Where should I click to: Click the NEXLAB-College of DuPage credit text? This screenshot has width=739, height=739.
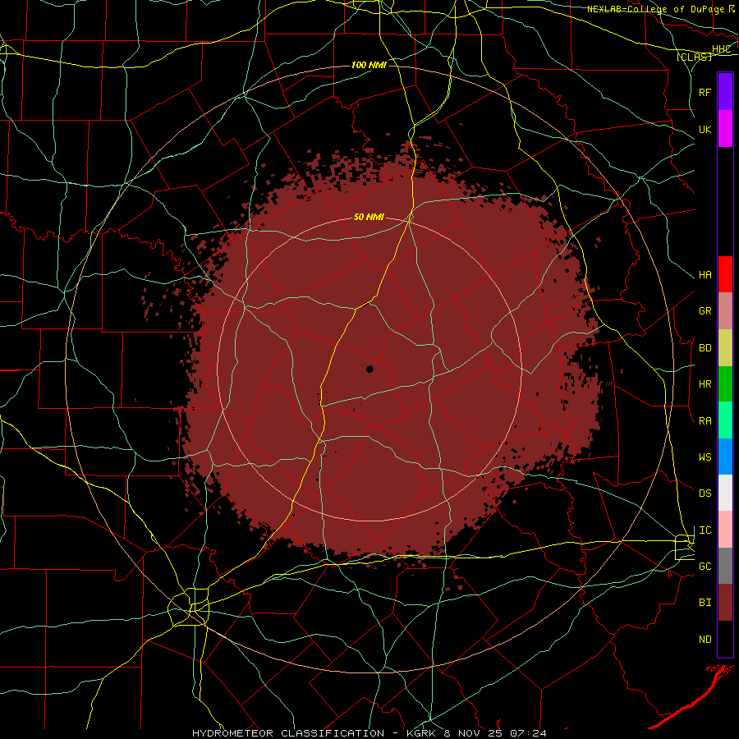(658, 9)
